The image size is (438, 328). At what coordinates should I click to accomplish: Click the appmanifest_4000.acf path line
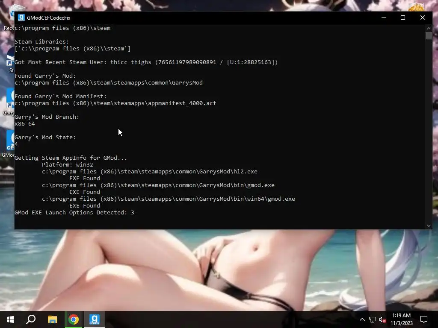pyautogui.click(x=115, y=103)
